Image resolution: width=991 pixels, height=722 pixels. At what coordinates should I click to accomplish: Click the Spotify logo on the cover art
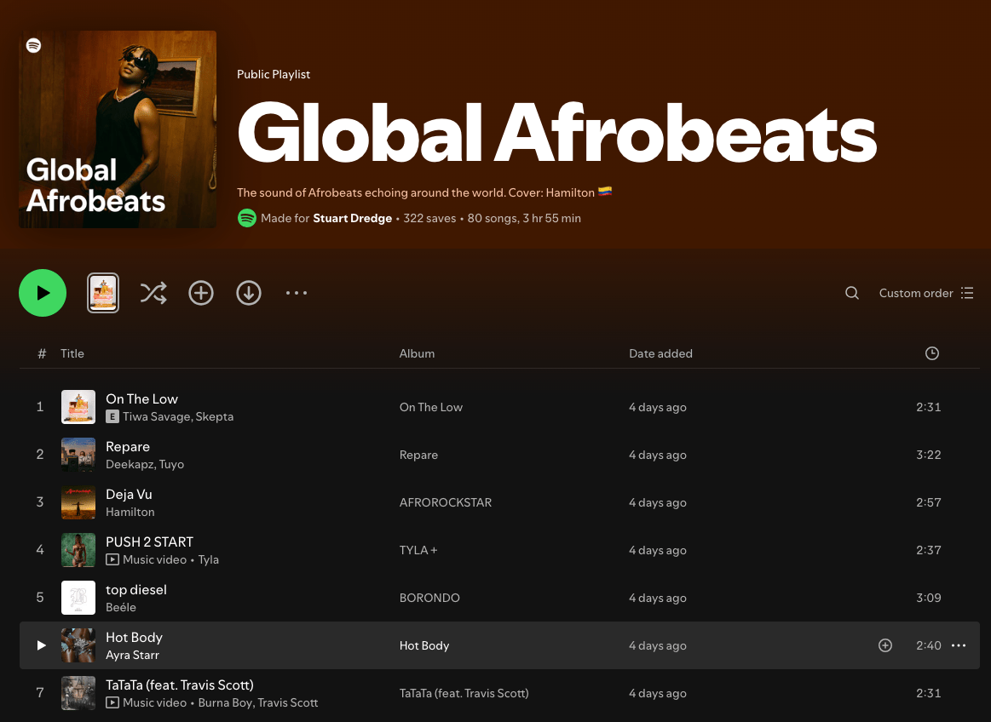click(34, 45)
